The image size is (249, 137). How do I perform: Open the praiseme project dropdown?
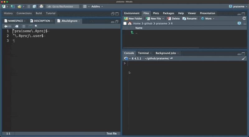tap(237, 7)
